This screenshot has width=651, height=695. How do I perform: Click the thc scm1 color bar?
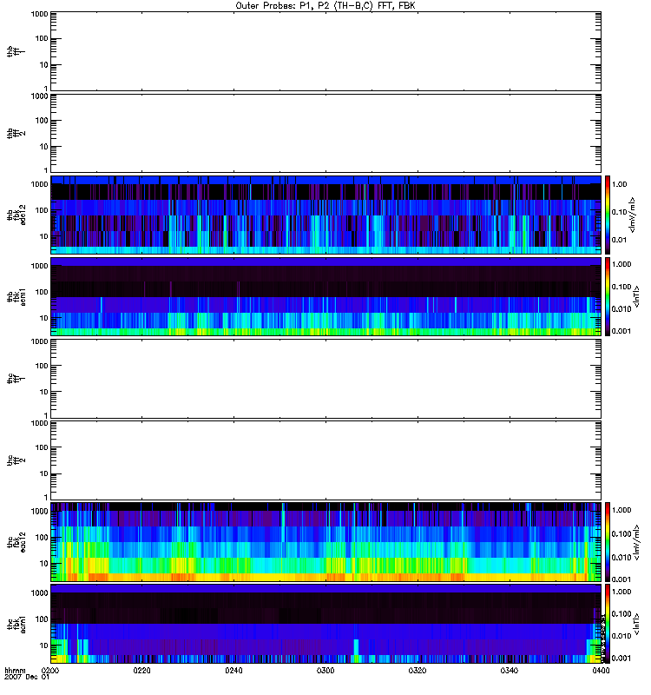(609, 623)
